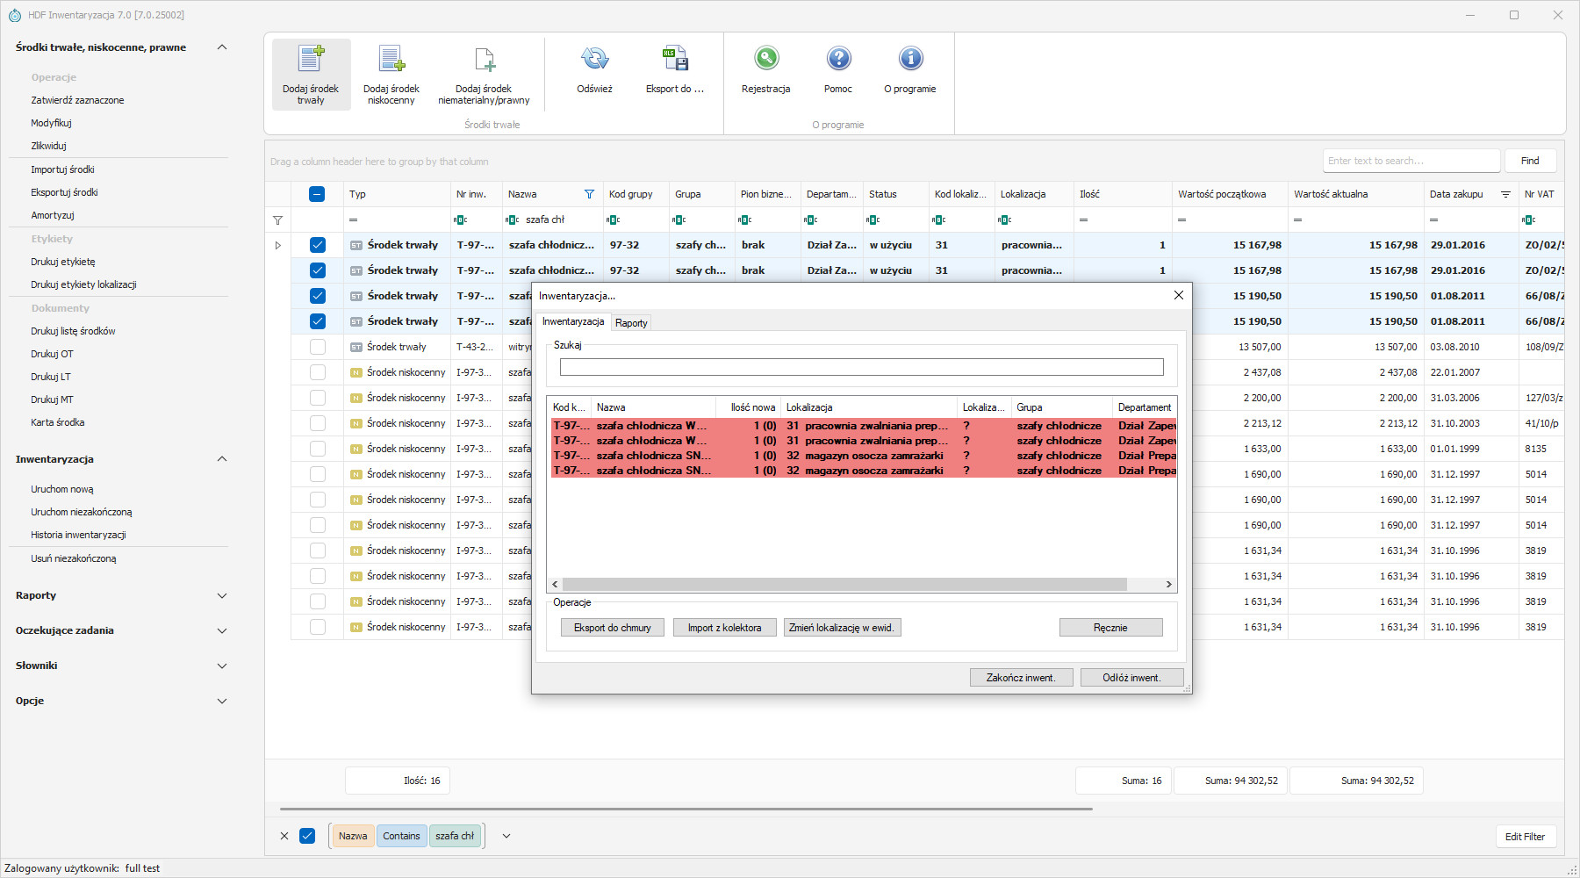This screenshot has height=878, width=1580.
Task: Click Dodaj środek niematerialny/prawny icon
Action: click(484, 59)
